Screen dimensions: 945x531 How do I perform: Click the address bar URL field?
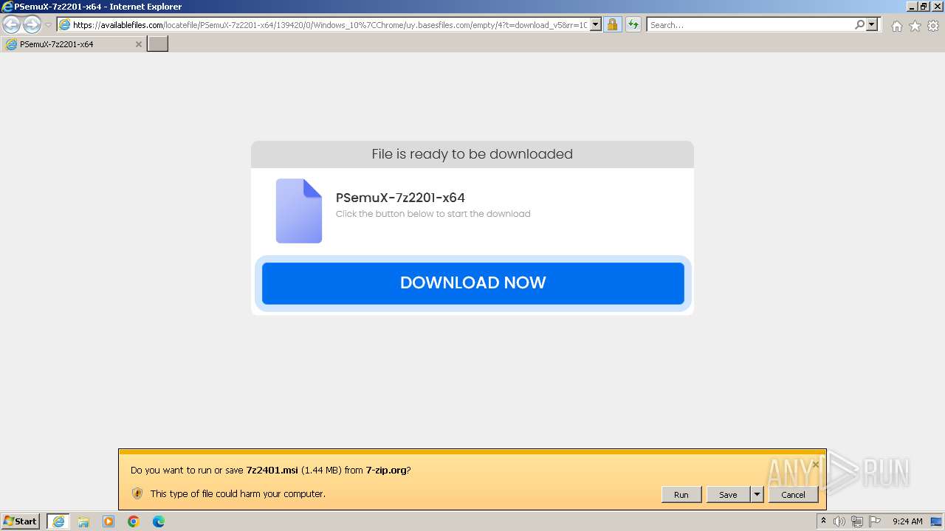(323, 25)
